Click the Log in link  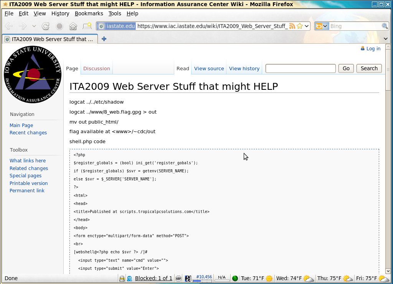click(373, 49)
